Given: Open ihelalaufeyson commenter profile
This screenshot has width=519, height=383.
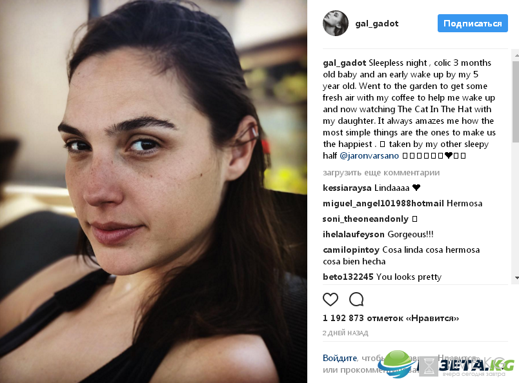Looking at the screenshot, I should 354,235.
